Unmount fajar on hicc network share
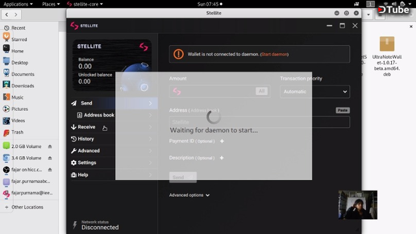This screenshot has height=234, width=416. [50, 170]
